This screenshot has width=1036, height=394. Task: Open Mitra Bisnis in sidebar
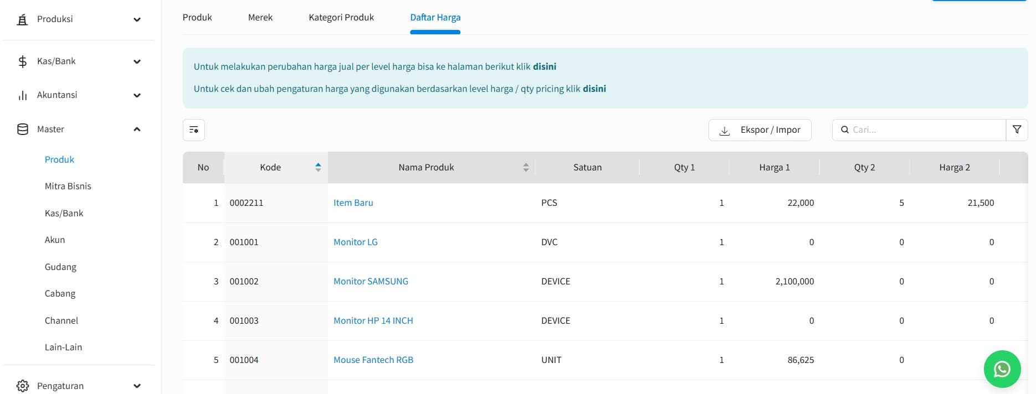(x=68, y=186)
